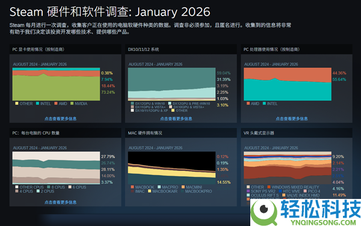Image resolution: width=361 pixels, height=226 pixels.
Task: Click DX10/11/12GPU & XP legend swatch
Action: pos(132,111)
